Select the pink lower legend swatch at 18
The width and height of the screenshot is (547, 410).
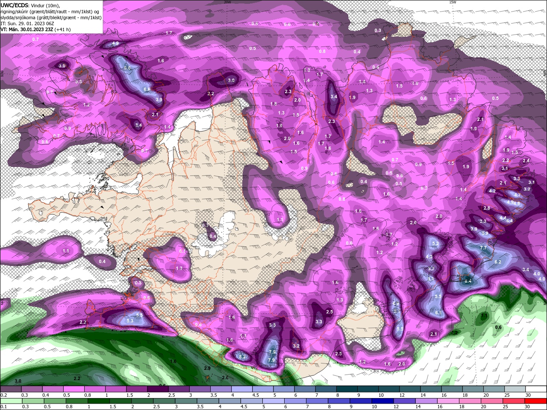click(x=469, y=401)
